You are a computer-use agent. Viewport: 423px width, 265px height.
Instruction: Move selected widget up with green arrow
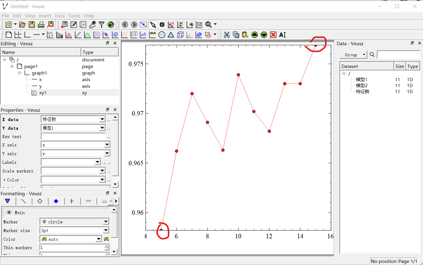tap(255, 35)
